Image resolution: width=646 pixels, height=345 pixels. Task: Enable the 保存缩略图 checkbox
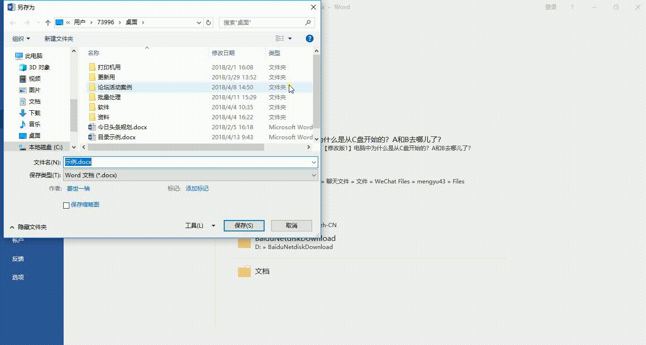(66, 205)
